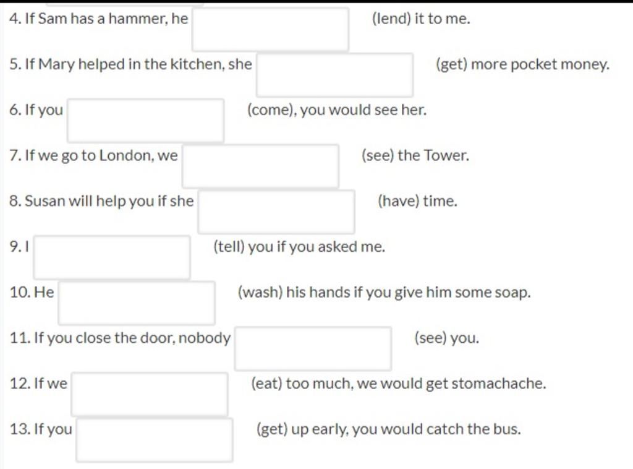
Task: Click the text '(wash) his hands if you give him some soap.'
Action: point(384,293)
